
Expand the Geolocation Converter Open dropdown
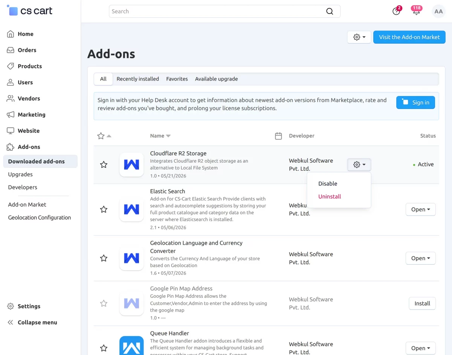click(x=420, y=258)
